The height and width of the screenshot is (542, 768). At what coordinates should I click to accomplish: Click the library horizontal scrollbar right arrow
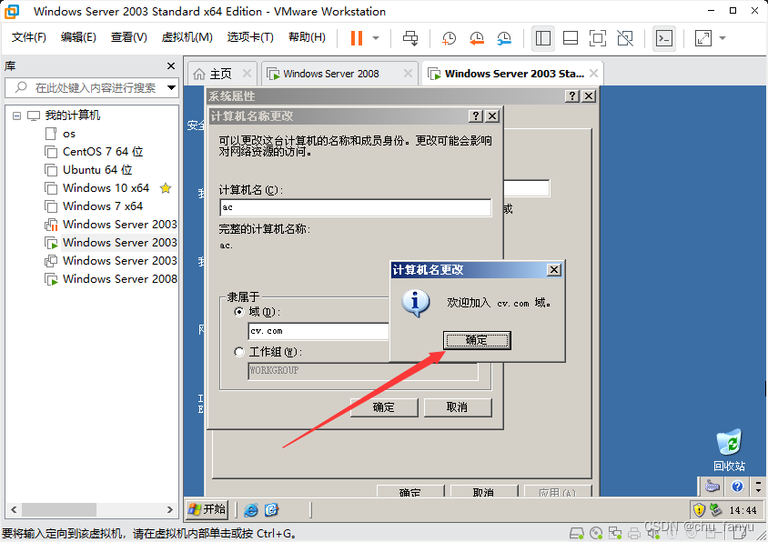(170, 509)
